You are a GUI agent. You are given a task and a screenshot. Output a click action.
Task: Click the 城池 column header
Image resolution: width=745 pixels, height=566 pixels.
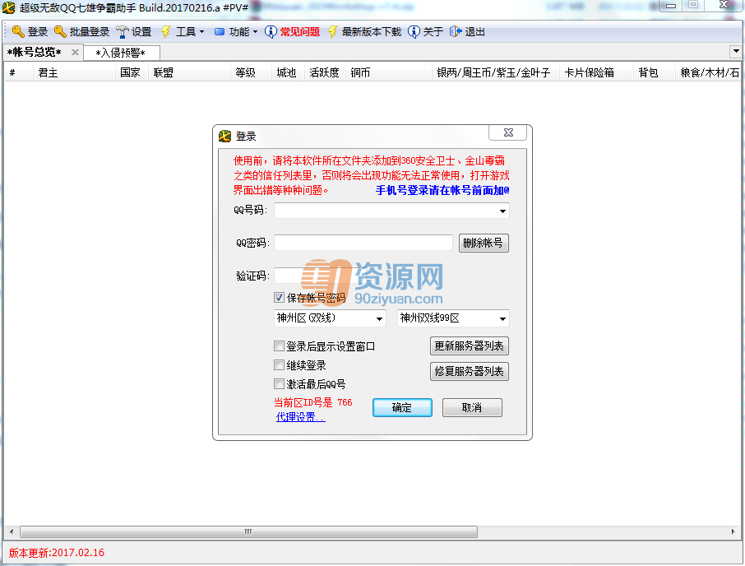coord(288,72)
